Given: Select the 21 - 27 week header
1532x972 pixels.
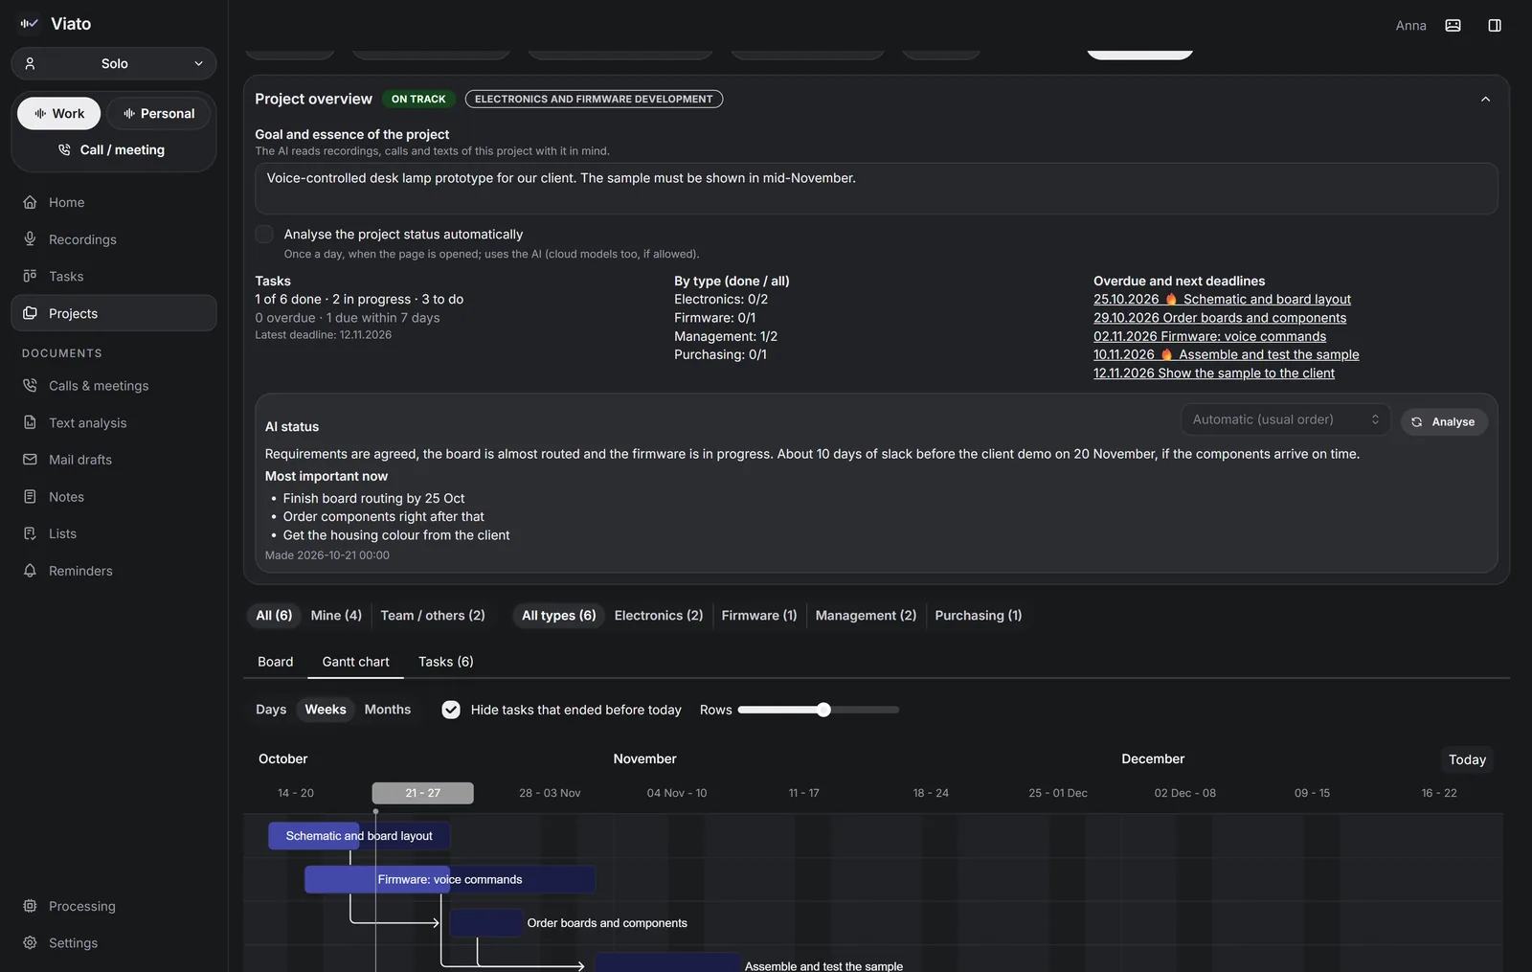Looking at the screenshot, I should coord(422,793).
